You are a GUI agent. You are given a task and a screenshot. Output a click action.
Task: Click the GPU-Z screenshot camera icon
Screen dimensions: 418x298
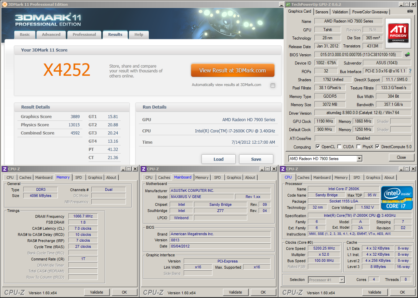coord(410,12)
